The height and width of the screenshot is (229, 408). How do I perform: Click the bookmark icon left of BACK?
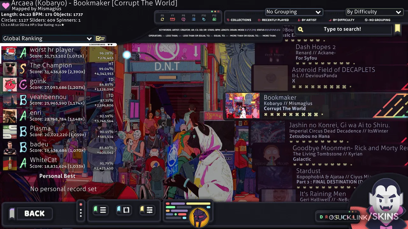click(12, 213)
